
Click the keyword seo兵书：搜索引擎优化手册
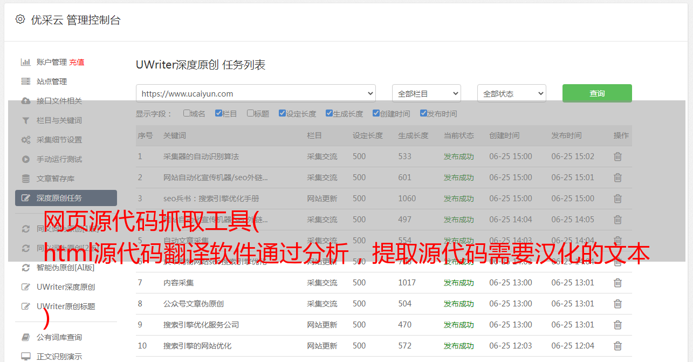[x=211, y=199]
